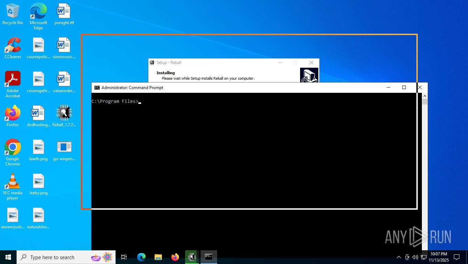Show hidden system tray icons
This screenshot has width=468, height=264.
point(399,257)
